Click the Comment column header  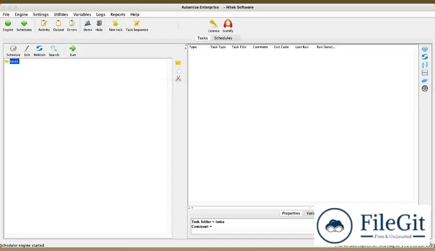click(260, 47)
